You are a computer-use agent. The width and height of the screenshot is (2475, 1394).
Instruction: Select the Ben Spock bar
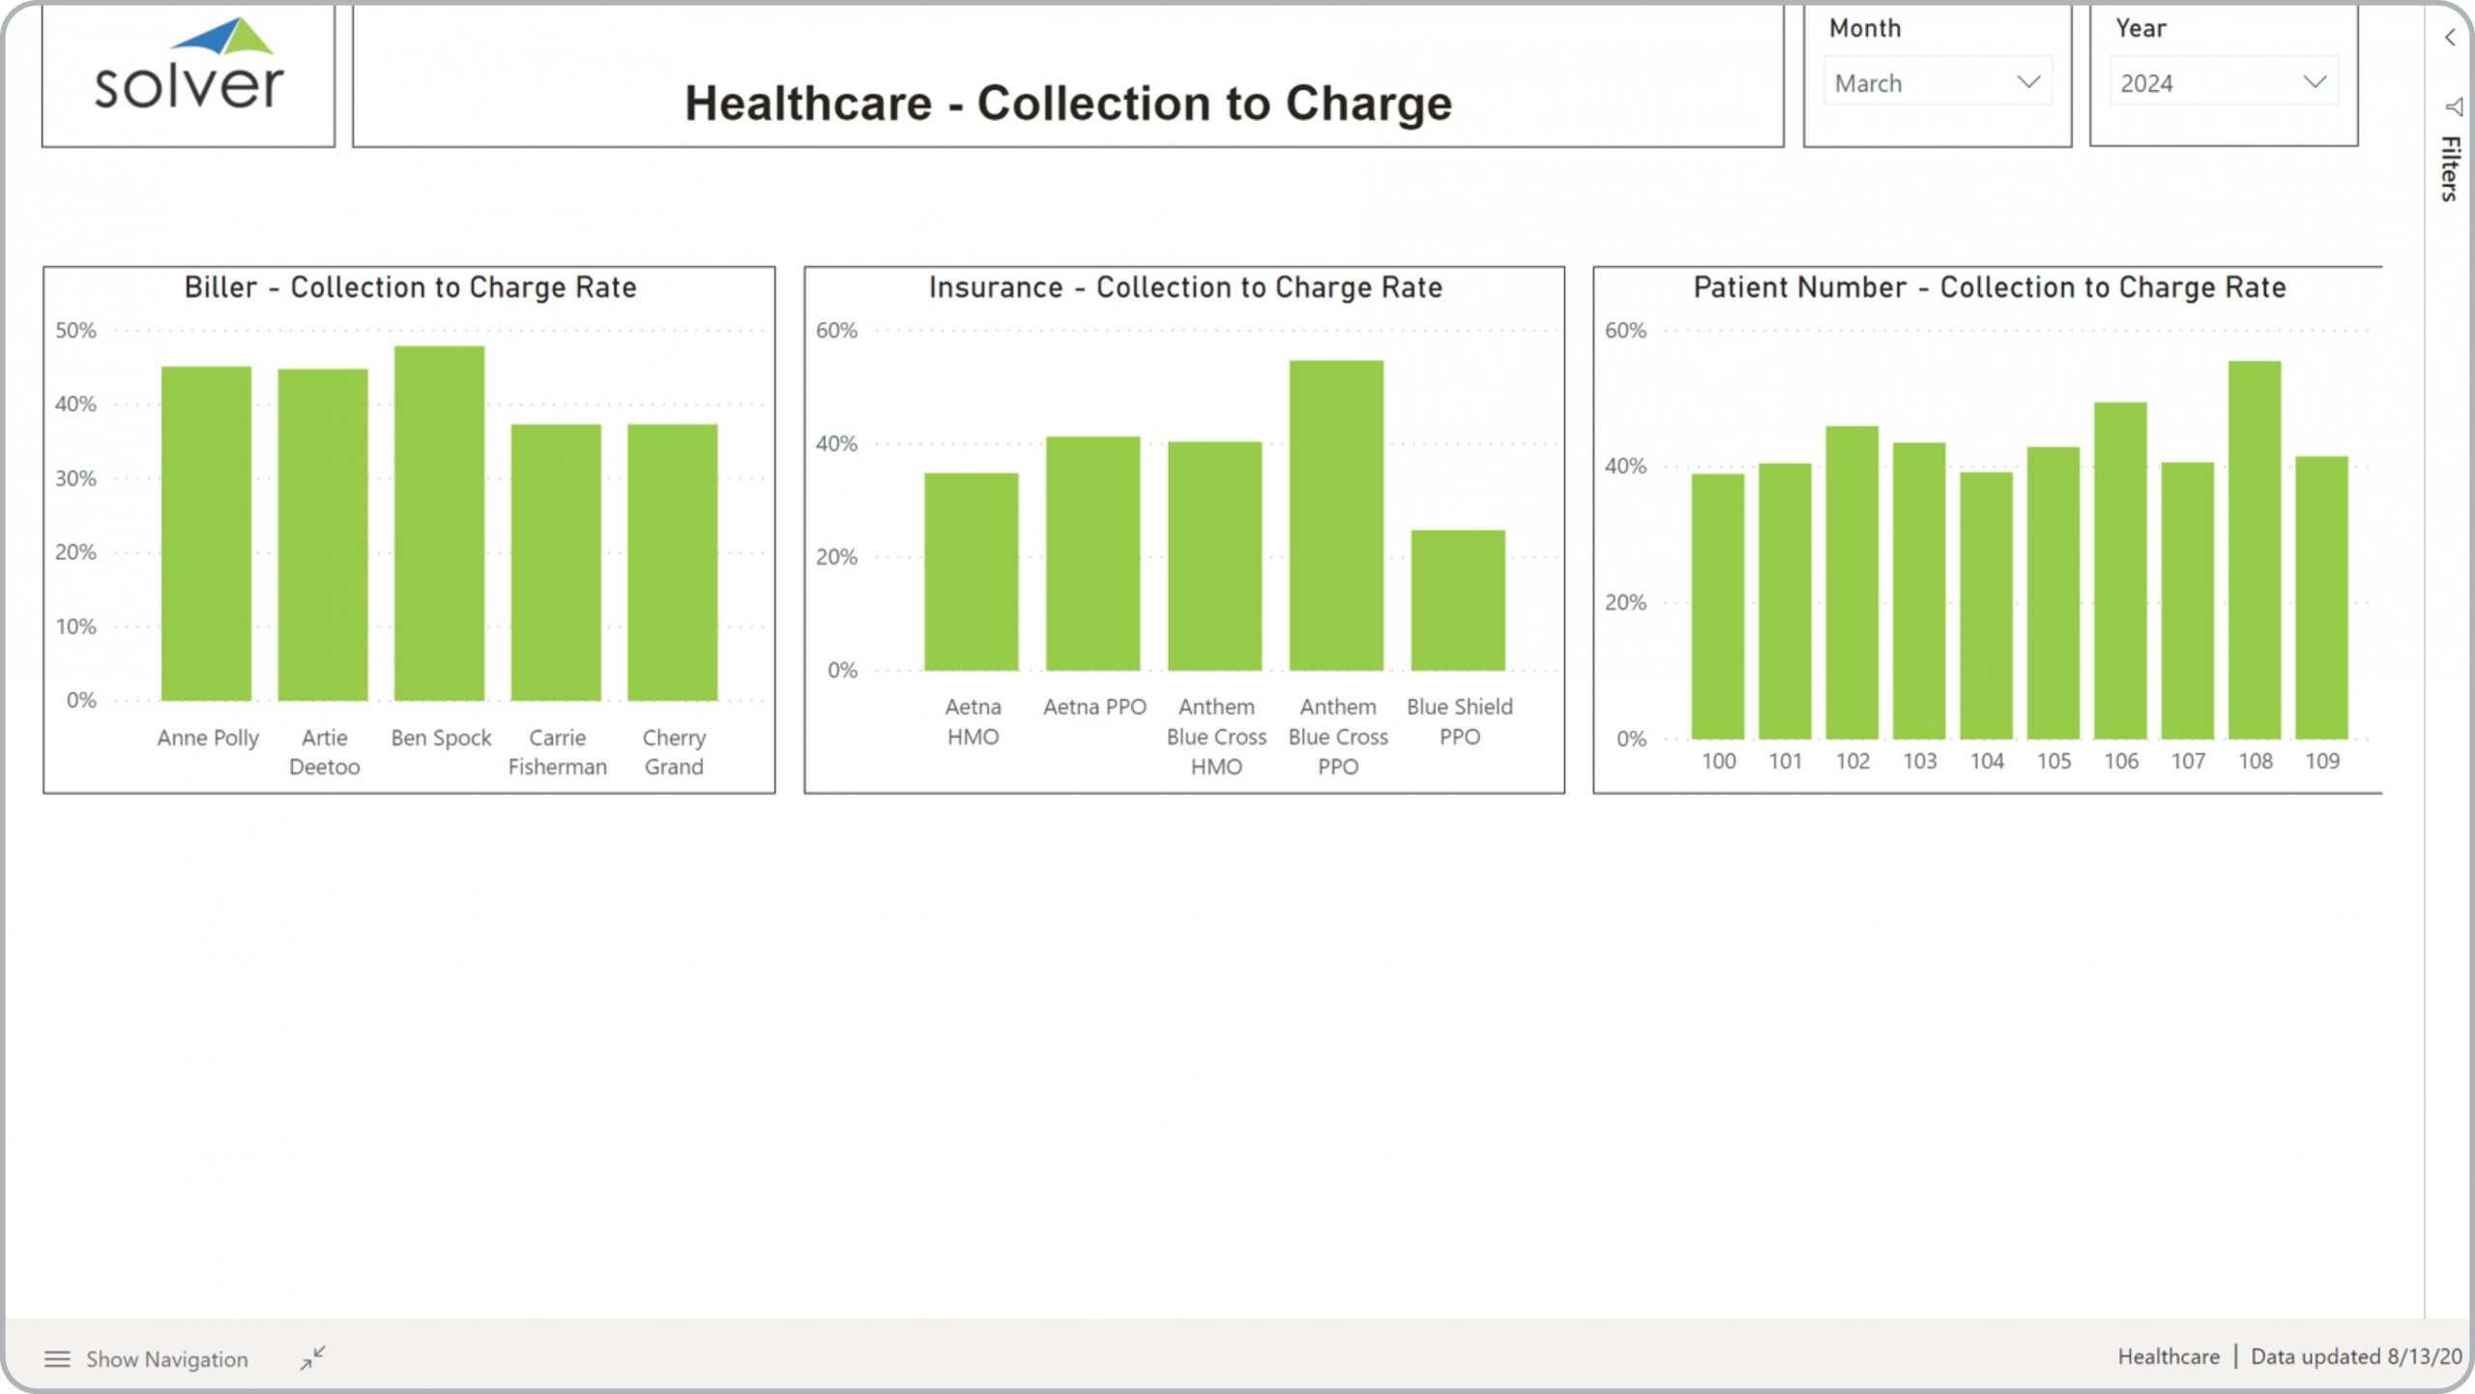(439, 523)
